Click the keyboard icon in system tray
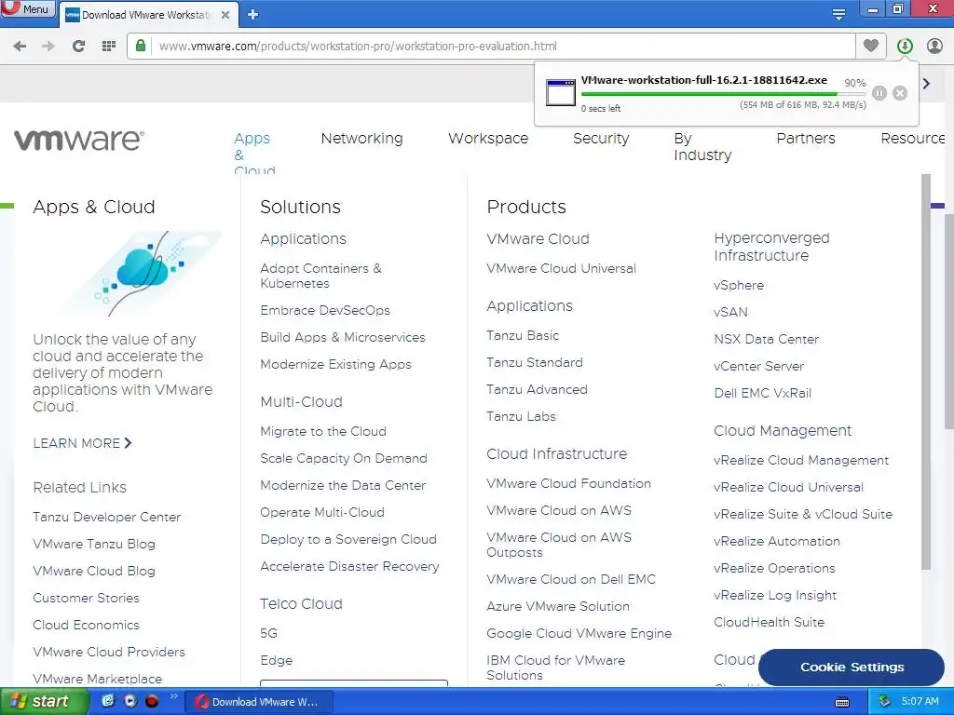The image size is (954, 715). (x=842, y=702)
